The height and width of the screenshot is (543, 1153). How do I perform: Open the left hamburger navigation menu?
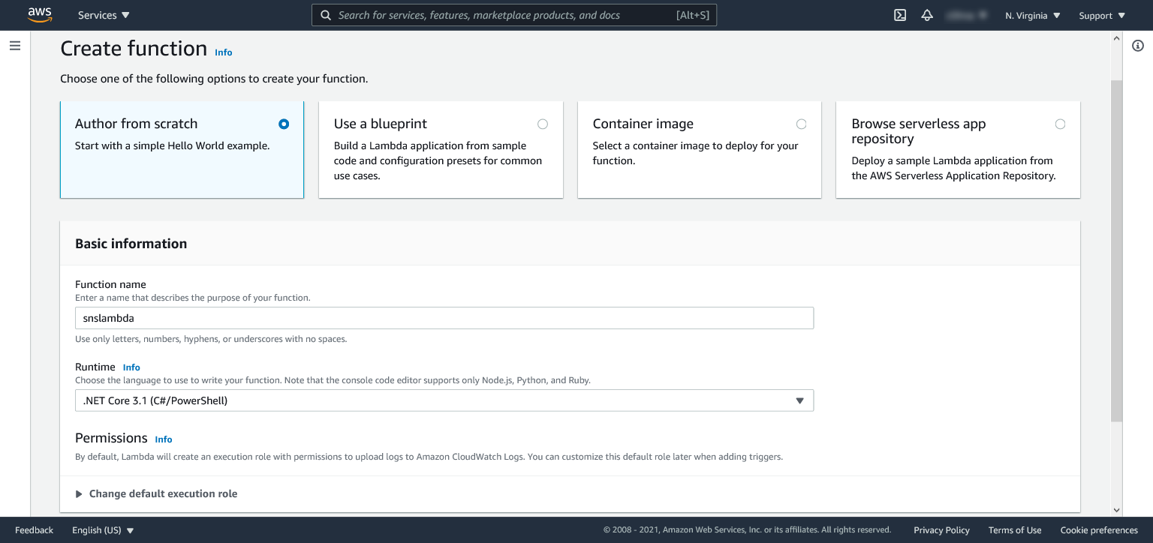(15, 46)
